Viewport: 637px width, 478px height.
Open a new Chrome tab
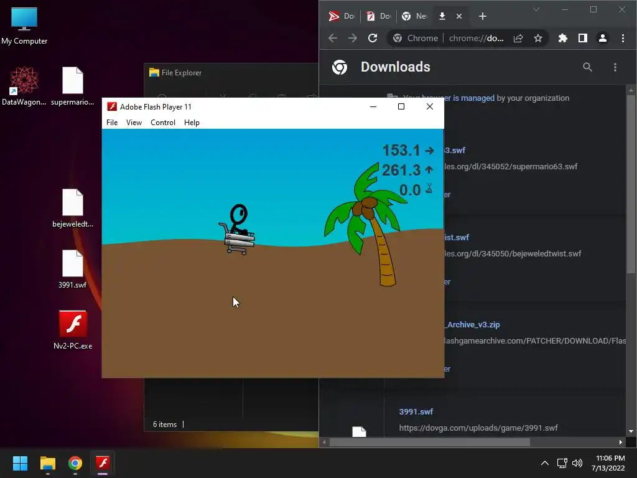point(483,16)
